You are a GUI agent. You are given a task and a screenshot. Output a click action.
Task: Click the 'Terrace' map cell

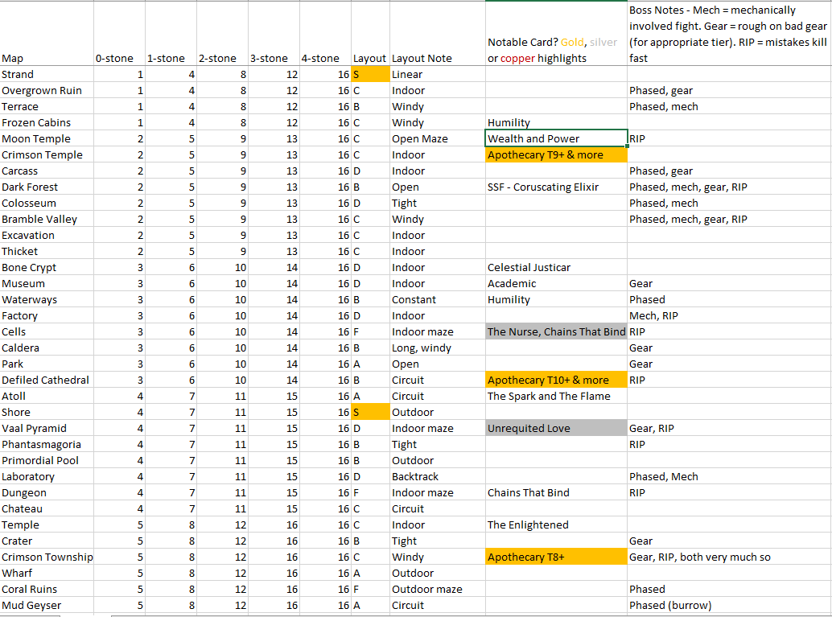click(47, 106)
